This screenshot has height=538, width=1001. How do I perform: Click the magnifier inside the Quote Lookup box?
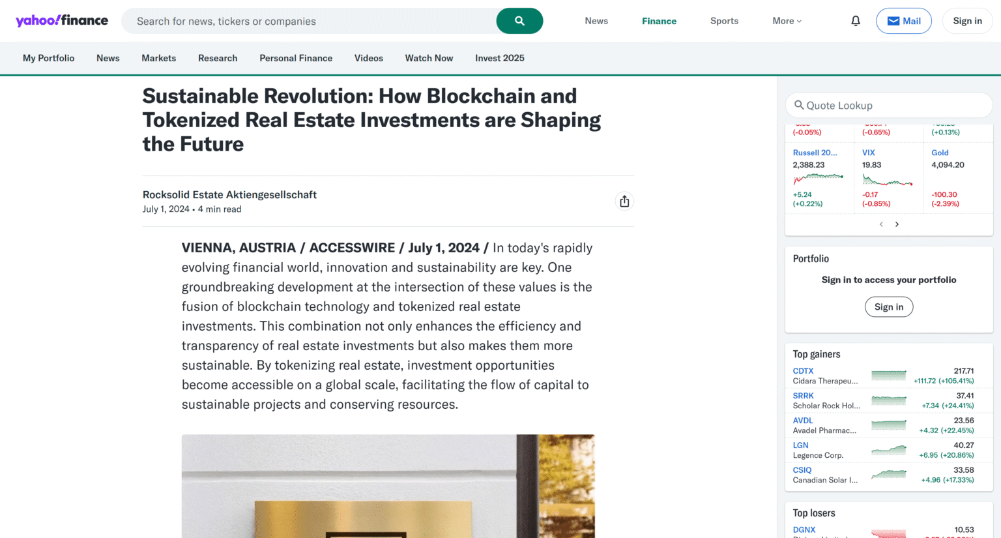click(x=800, y=105)
